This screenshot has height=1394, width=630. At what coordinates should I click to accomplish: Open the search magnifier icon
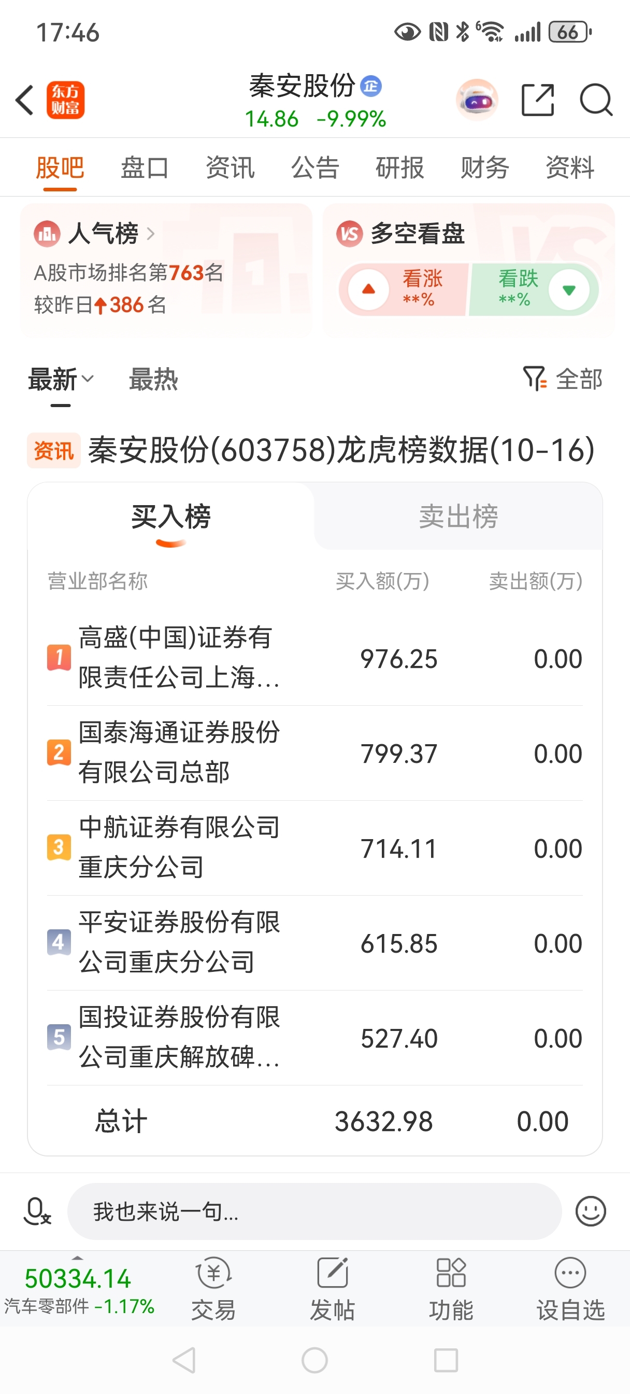click(596, 100)
